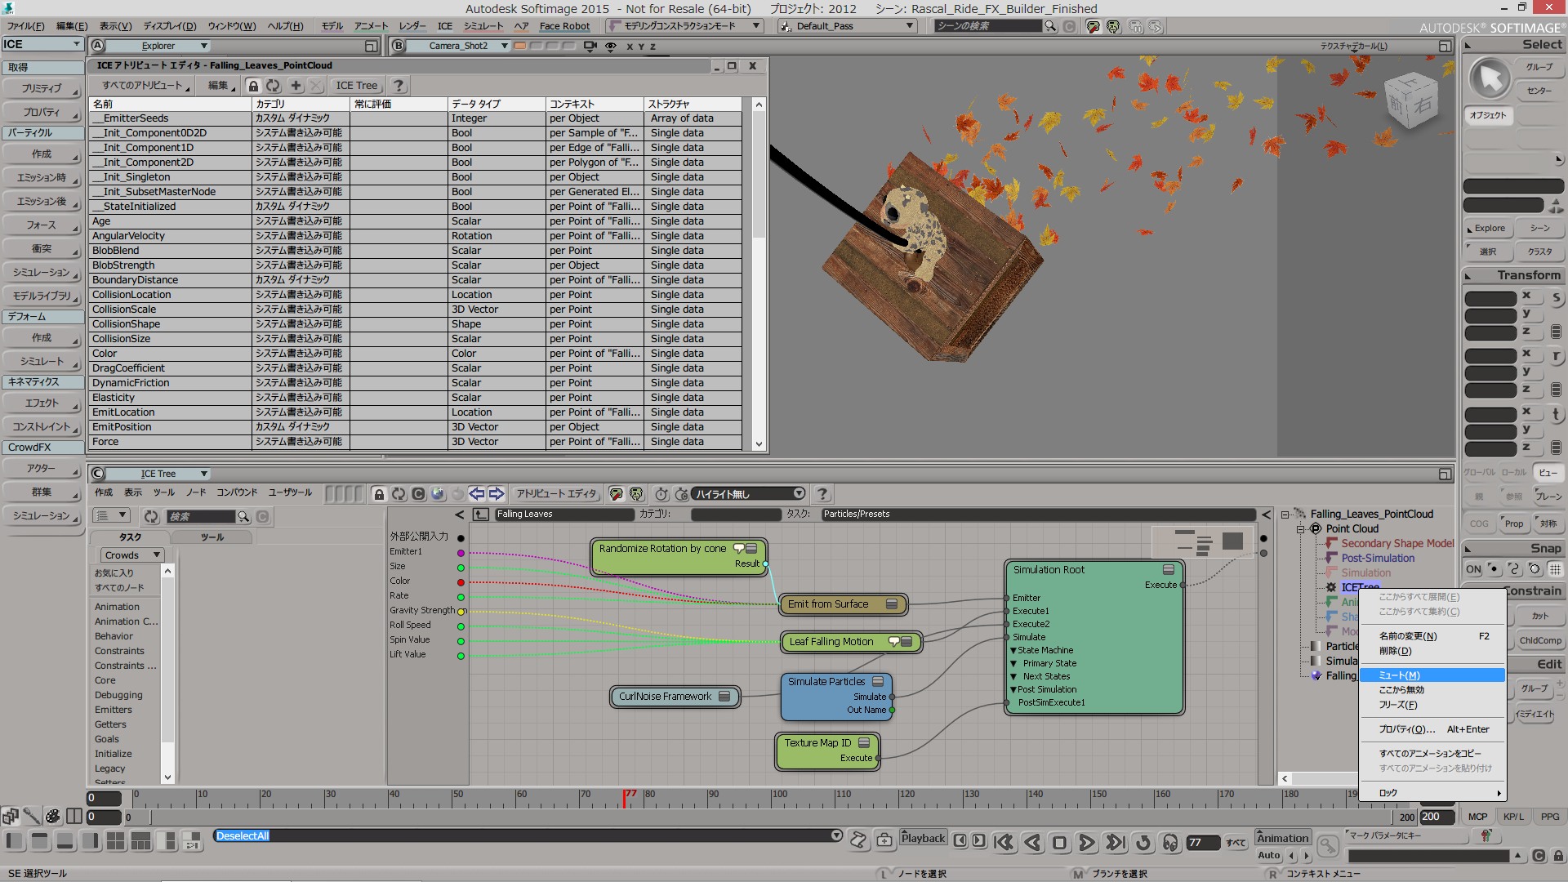Open highlight mode dropdown
This screenshot has height=882, width=1568.
point(798,494)
